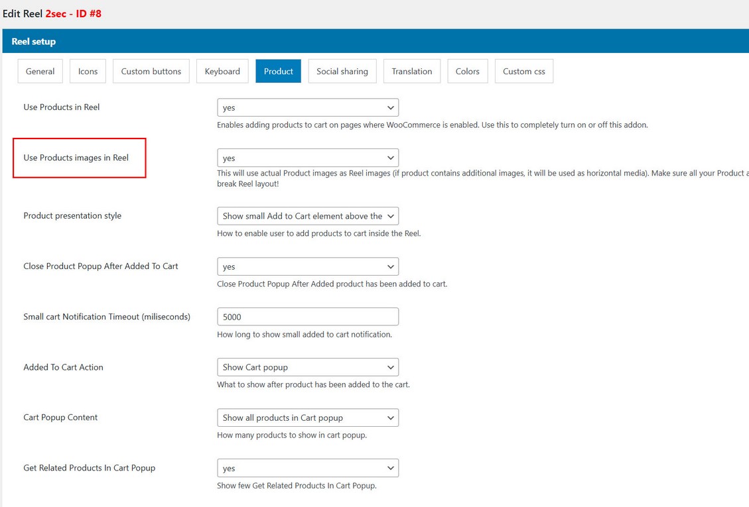This screenshot has height=507, width=749.
Task: Go to the Keyboard tab
Action: (222, 72)
